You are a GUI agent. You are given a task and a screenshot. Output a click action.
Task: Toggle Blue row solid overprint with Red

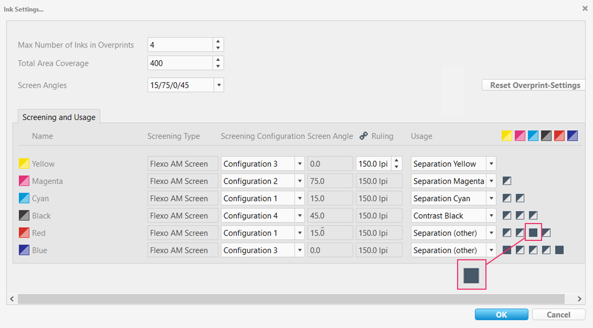coord(559,250)
